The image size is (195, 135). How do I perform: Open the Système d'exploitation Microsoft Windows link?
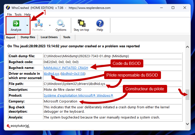79,96
